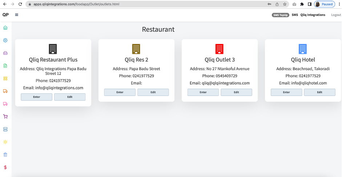Open the Paused profile menu

(324, 4)
